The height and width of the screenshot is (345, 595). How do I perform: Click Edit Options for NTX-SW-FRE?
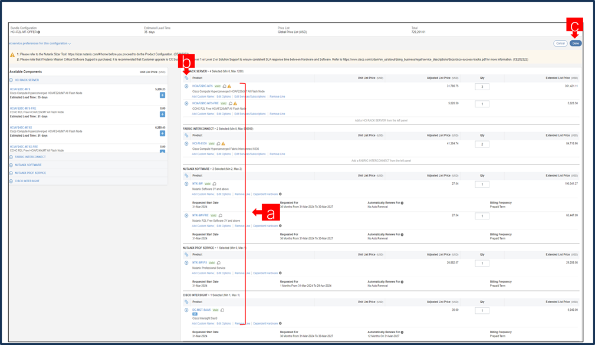tap(223, 226)
